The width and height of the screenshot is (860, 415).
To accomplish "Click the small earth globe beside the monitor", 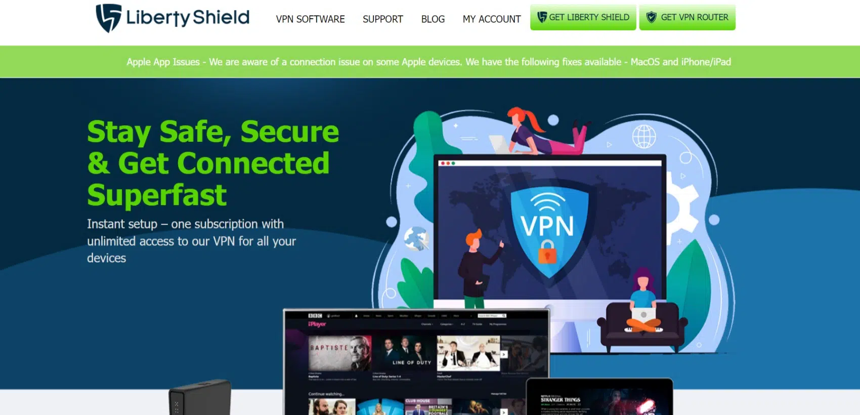I will (416, 238).
